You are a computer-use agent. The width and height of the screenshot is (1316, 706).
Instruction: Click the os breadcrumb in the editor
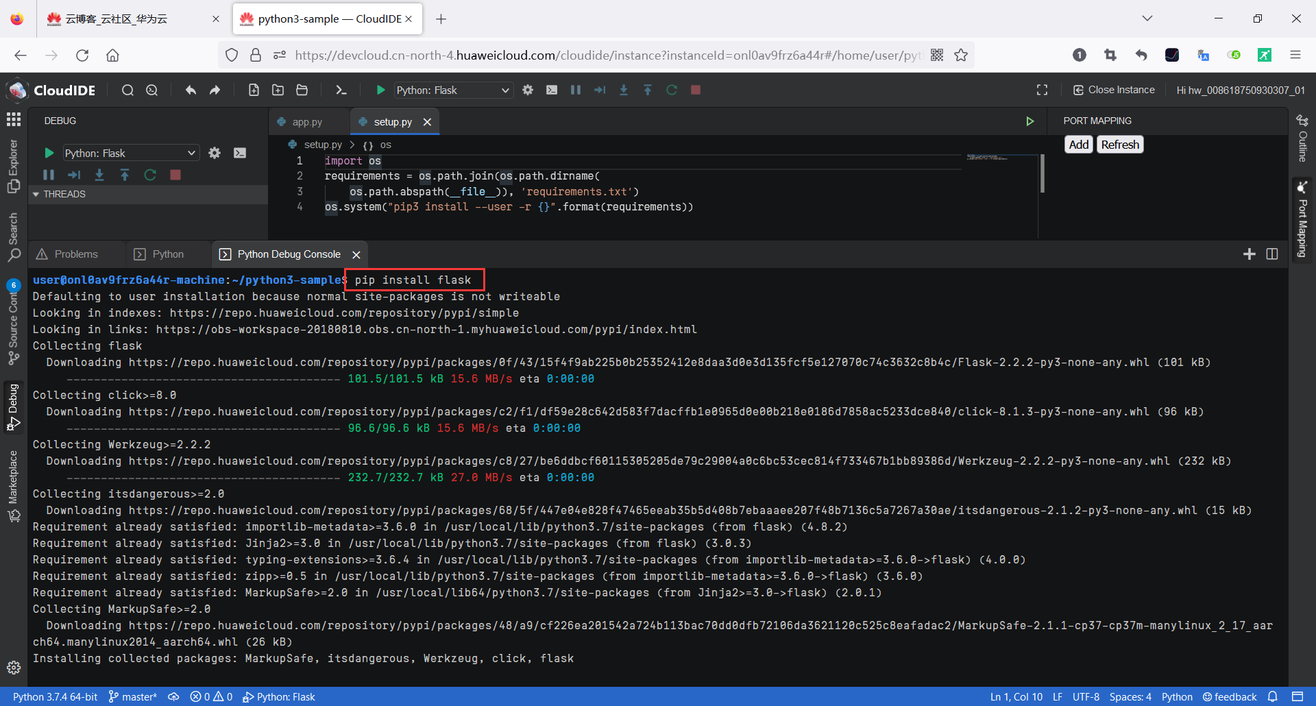[x=385, y=145]
